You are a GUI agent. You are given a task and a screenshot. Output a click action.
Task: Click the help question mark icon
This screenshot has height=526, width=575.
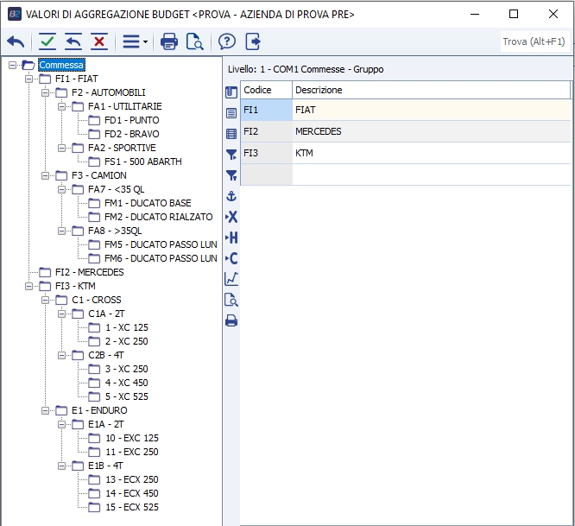226,41
